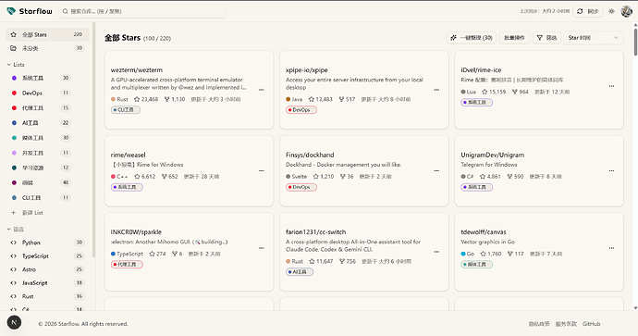Click the batch operations button
This screenshot has height=336, width=638.
(514, 38)
